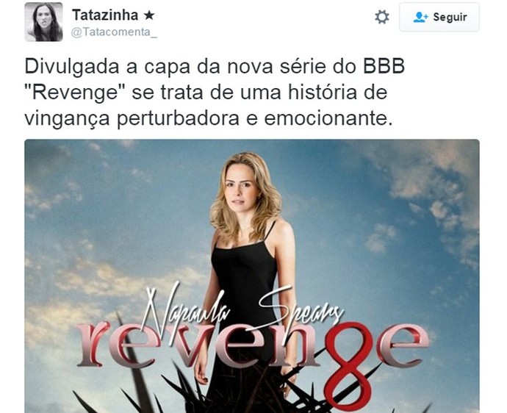Click the Seguir follow button
The image size is (507, 413).
click(439, 17)
